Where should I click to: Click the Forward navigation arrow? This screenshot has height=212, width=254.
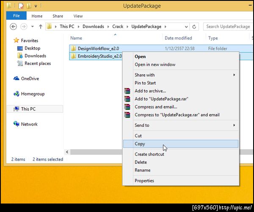24,26
